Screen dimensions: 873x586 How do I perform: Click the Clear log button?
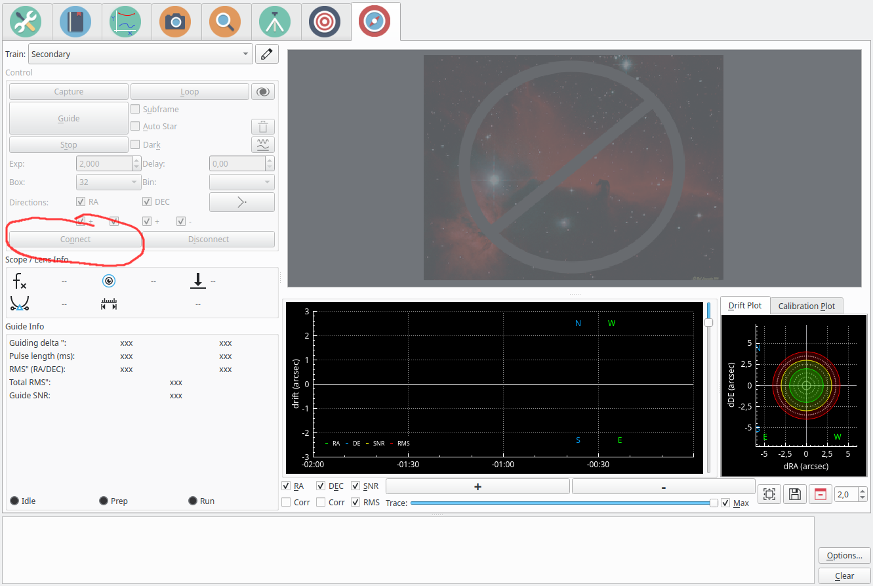pos(845,576)
